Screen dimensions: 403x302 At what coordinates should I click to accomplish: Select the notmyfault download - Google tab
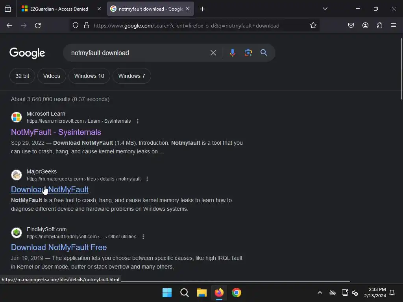(150, 9)
